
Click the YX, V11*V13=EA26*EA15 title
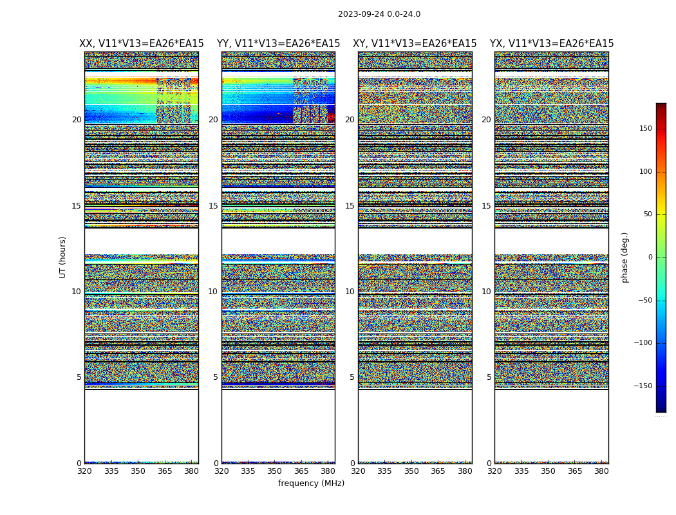pos(552,44)
